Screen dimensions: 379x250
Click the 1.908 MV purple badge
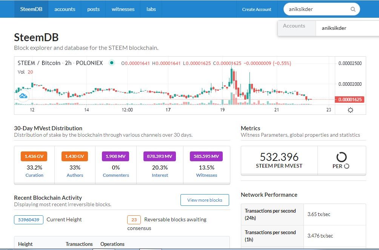pyautogui.click(x=116, y=156)
